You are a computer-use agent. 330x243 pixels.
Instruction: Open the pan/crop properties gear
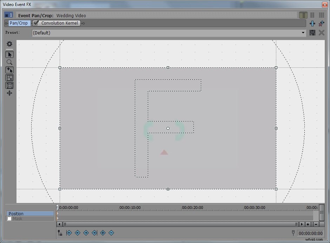click(x=9, y=44)
